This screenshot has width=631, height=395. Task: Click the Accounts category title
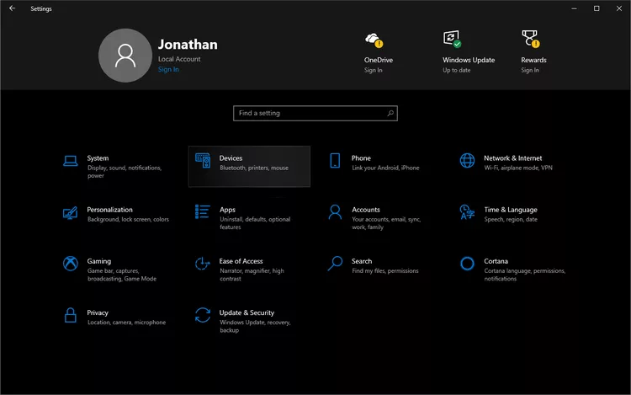point(366,210)
